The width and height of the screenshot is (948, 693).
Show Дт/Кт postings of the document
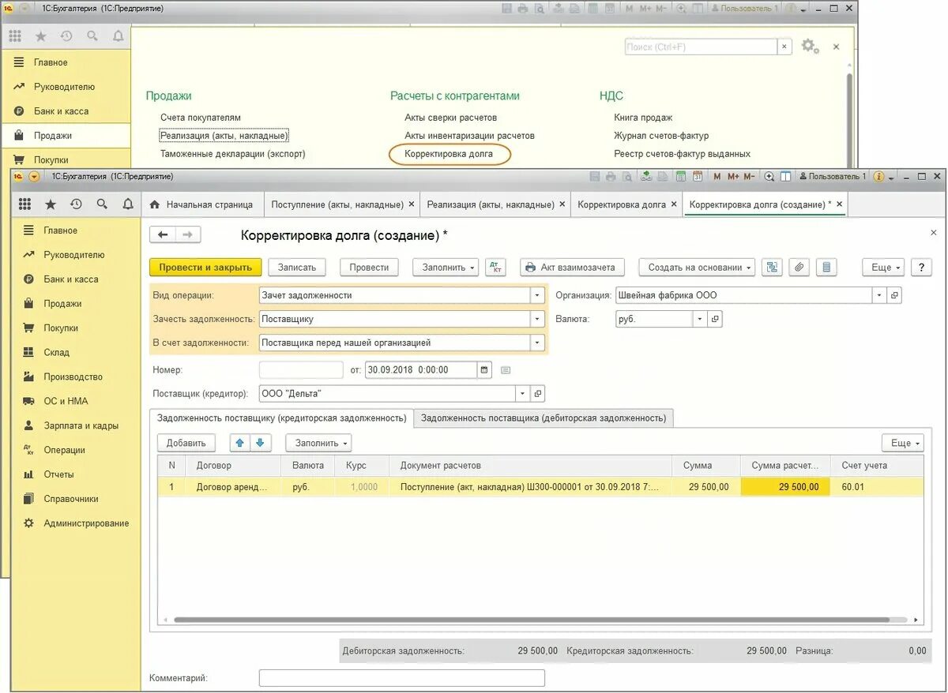(x=495, y=268)
